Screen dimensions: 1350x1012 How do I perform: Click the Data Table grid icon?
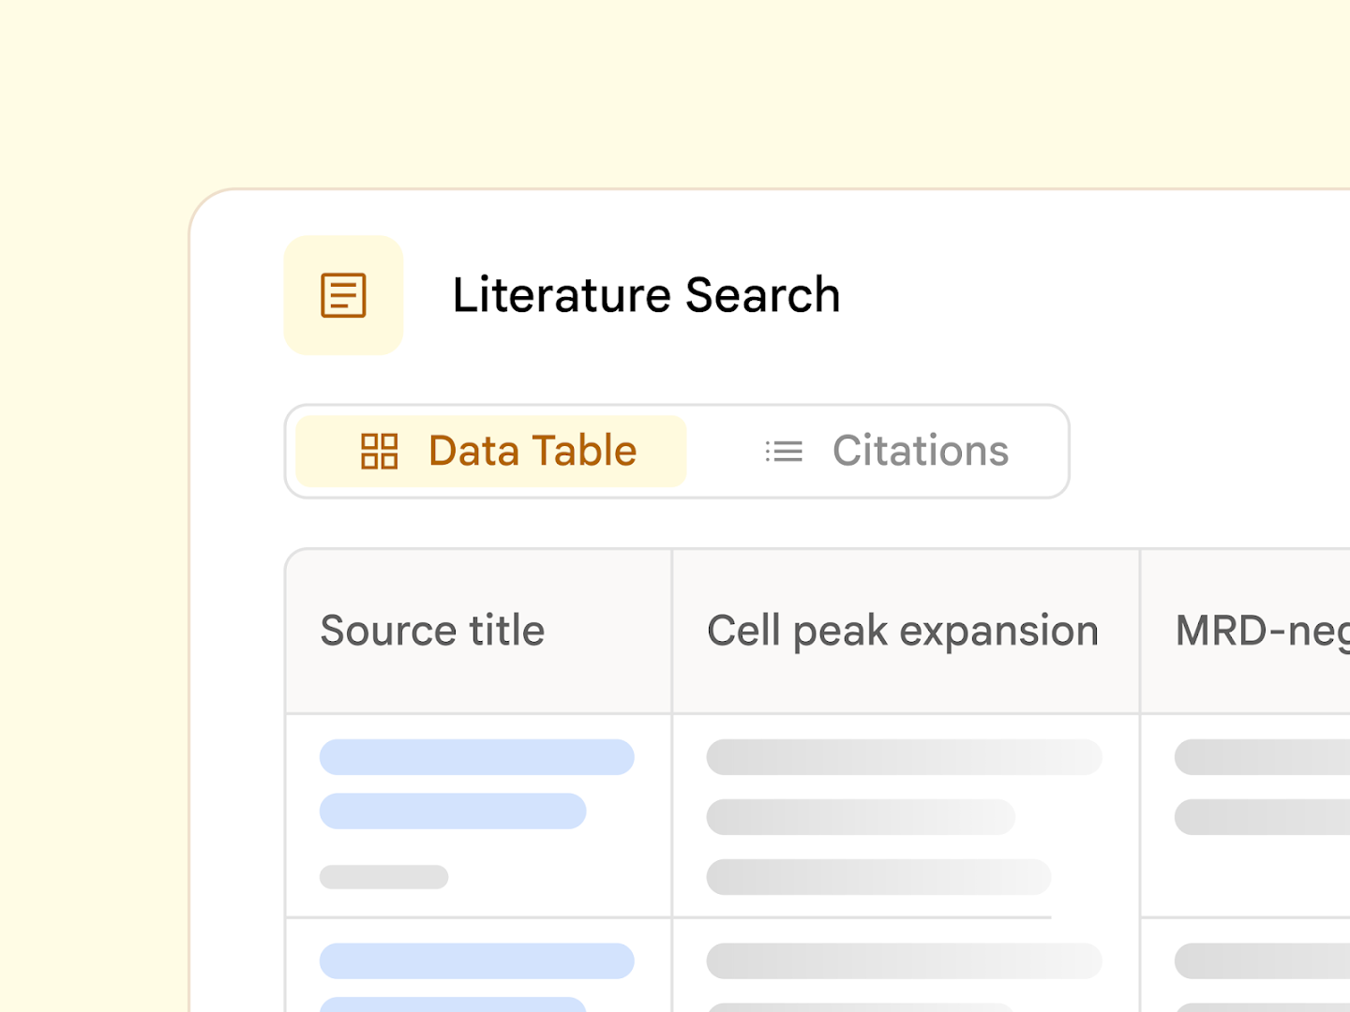(x=380, y=451)
